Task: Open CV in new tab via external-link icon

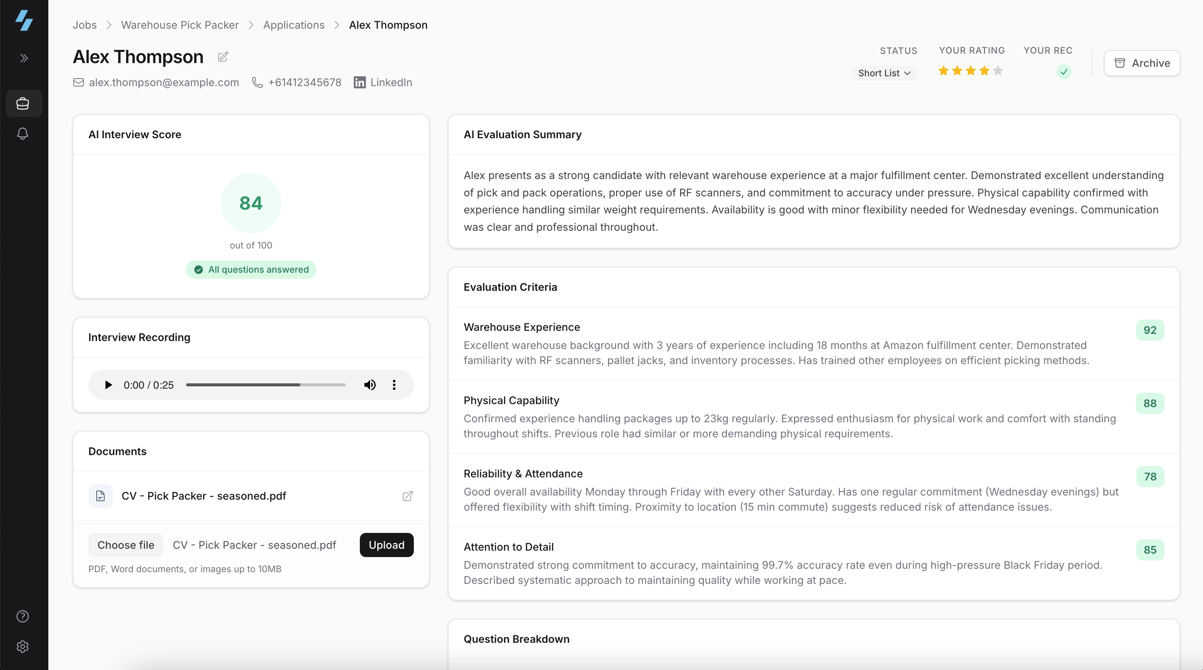Action: tap(407, 496)
